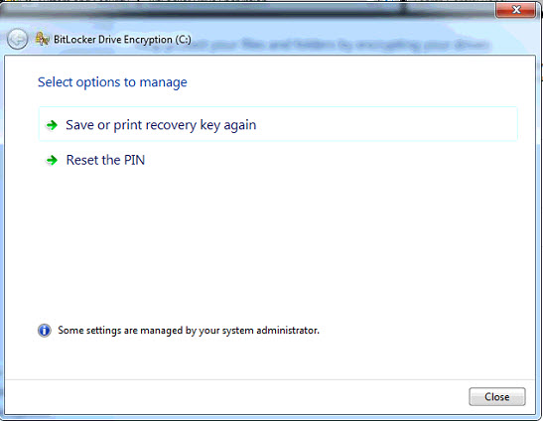
Task: Click the footer strip left of the Close button
Action: pos(236,397)
